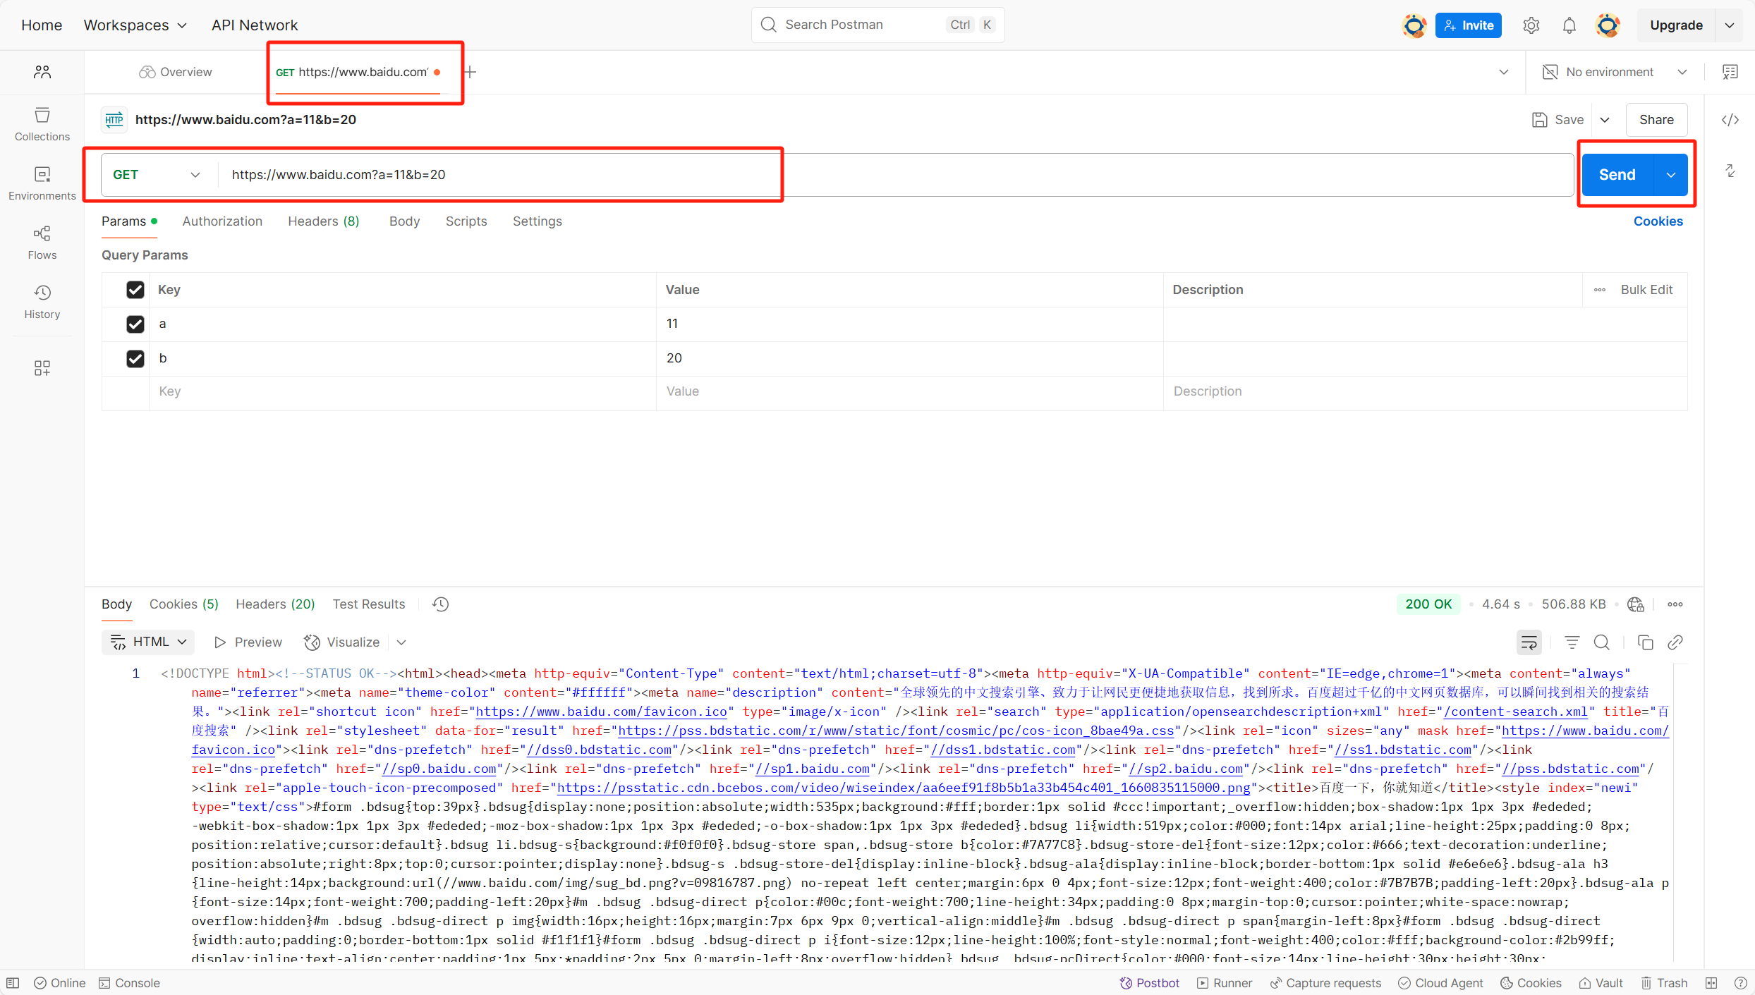This screenshot has width=1755, height=995.
Task: Open the Collections sidebar panel
Action: tap(42, 123)
